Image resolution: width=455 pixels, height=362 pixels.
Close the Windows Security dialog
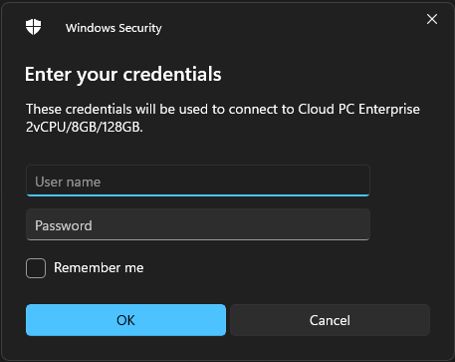432,19
